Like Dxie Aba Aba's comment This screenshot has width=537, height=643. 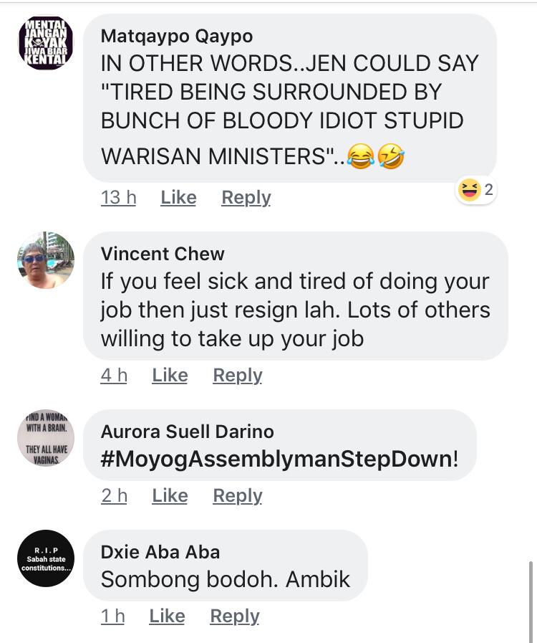coord(167,616)
